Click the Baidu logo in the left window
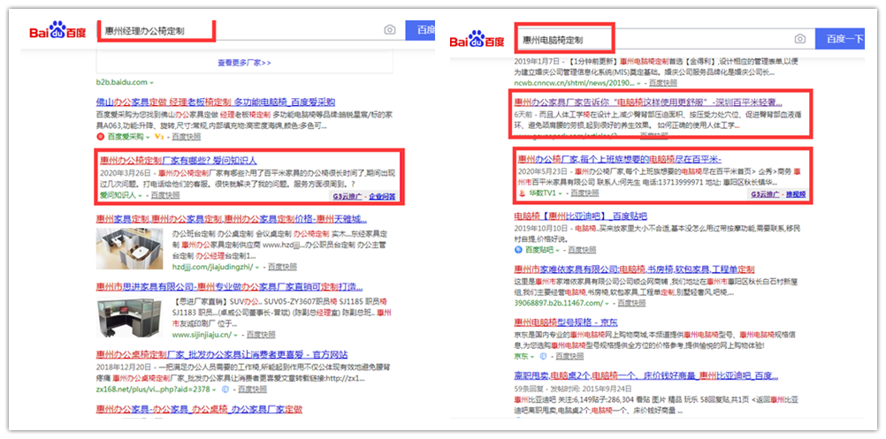This screenshot has width=886, height=439. click(x=57, y=30)
